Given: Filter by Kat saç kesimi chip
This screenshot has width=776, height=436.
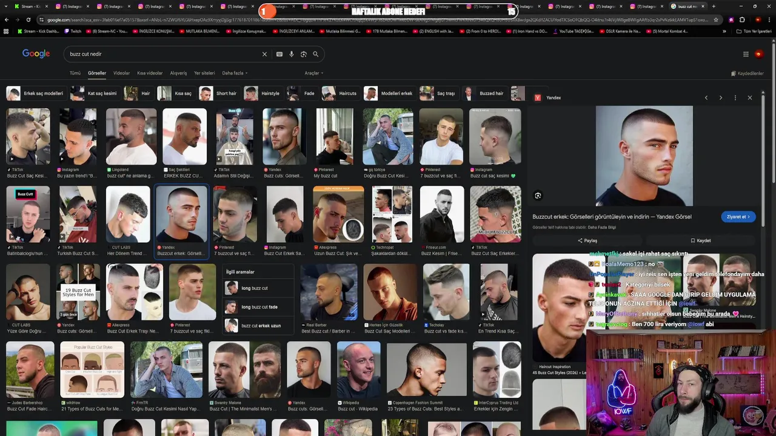Looking at the screenshot, I should [x=94, y=93].
